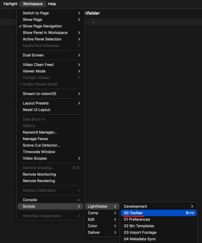The height and width of the screenshot is (243, 202).
Task: Open the Deliver scripts submenu
Action: coord(102,232)
